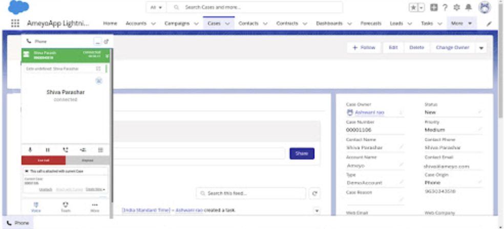Click the round icon above Shiva Parashar
The height and width of the screenshot is (229, 504).
click(99, 81)
